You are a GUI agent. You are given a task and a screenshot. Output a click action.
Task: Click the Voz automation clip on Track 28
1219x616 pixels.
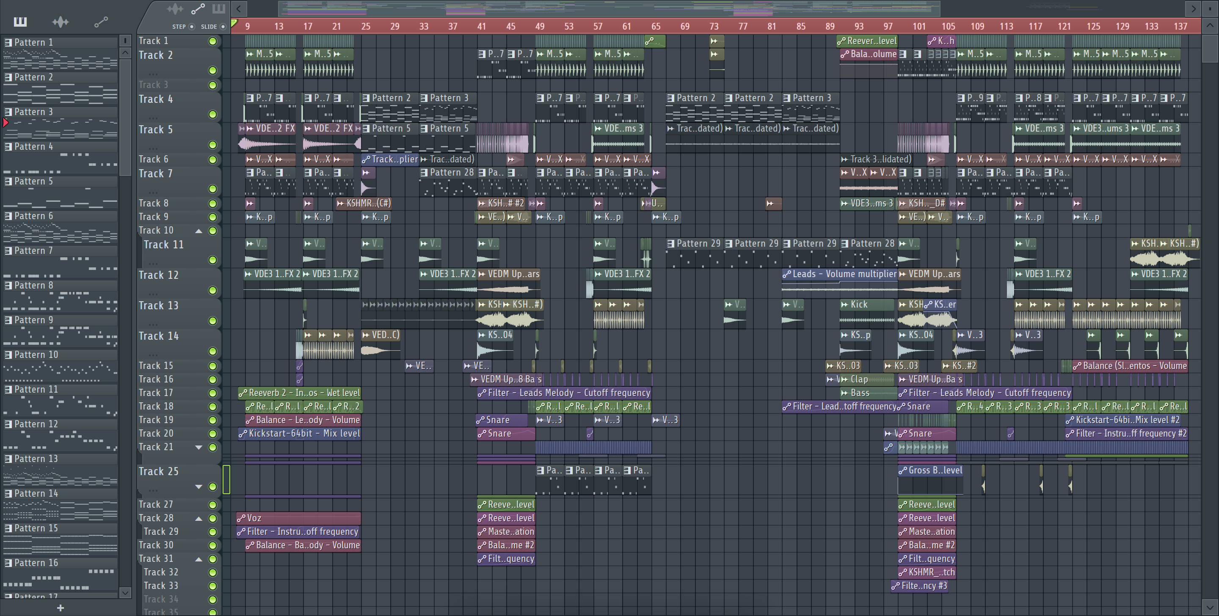[x=298, y=518]
